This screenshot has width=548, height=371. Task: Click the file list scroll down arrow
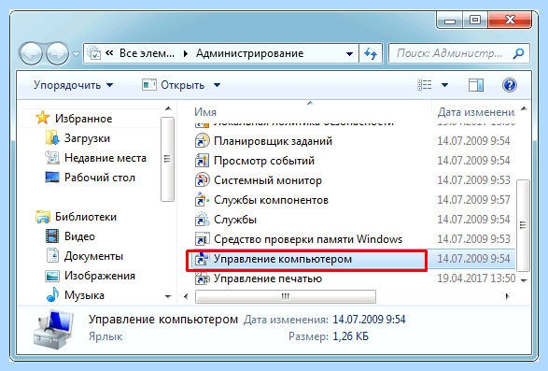point(524,280)
